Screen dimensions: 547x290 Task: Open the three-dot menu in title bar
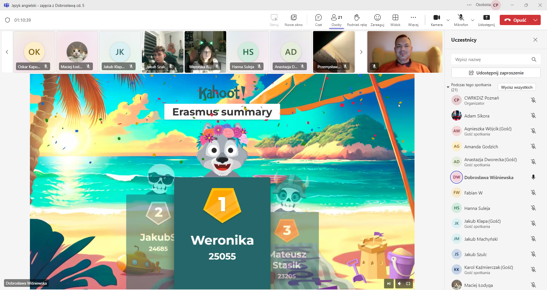[469, 5]
